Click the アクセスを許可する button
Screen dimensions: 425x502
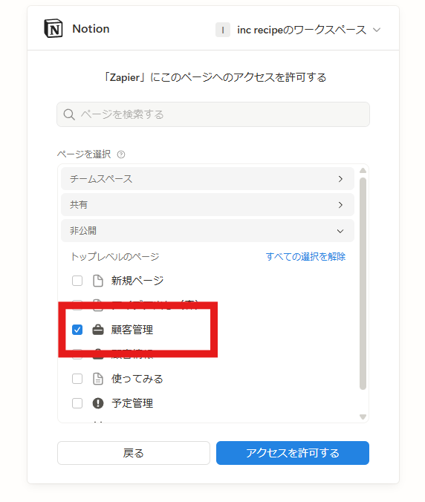tap(293, 453)
